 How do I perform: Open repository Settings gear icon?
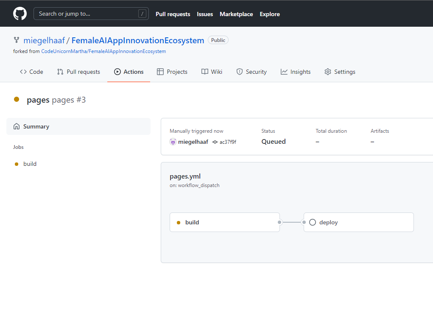coord(327,72)
